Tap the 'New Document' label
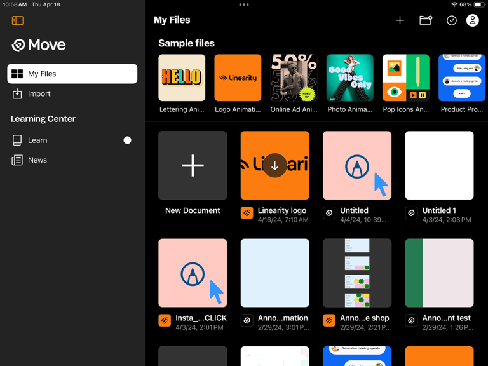Screen dimensions: 488x366 point(193,210)
